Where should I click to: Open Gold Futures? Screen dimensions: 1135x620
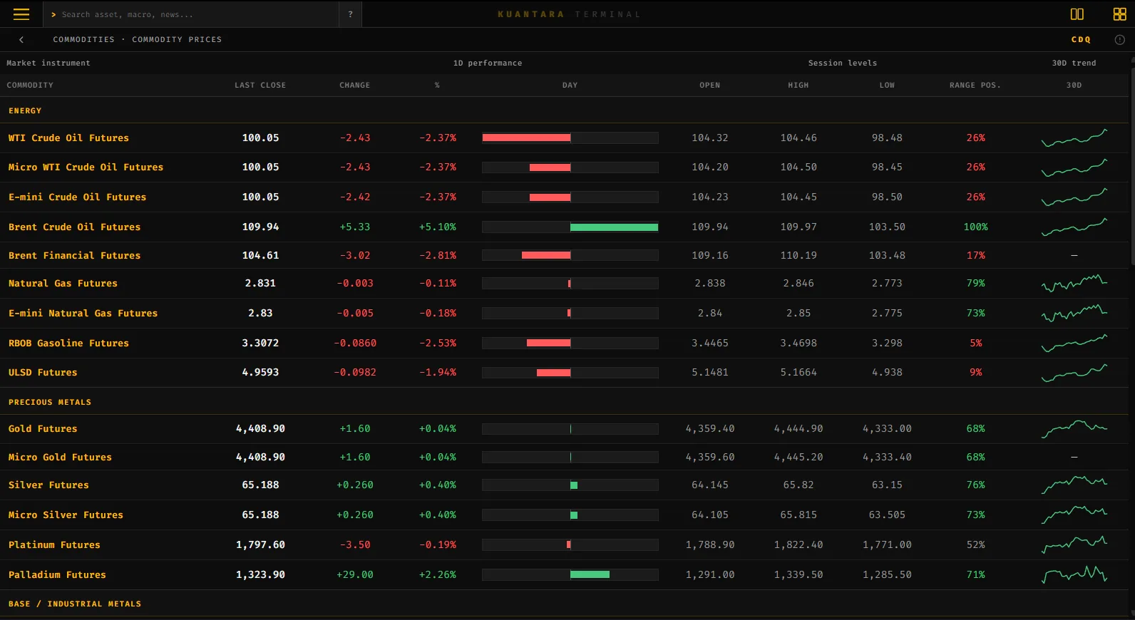[43, 429]
